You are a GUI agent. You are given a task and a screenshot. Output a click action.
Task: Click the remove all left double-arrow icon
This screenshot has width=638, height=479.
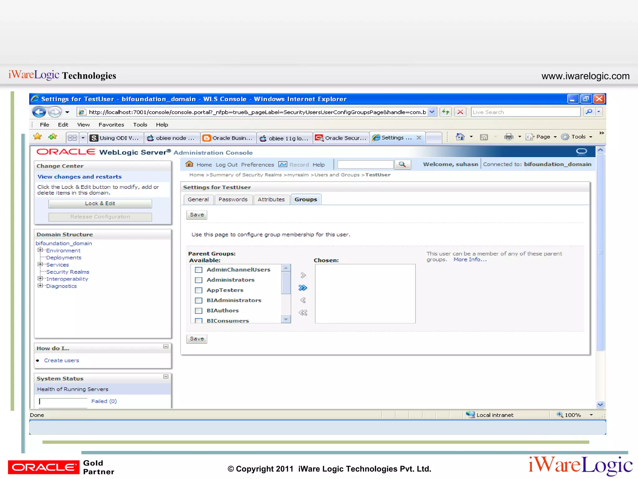303,312
